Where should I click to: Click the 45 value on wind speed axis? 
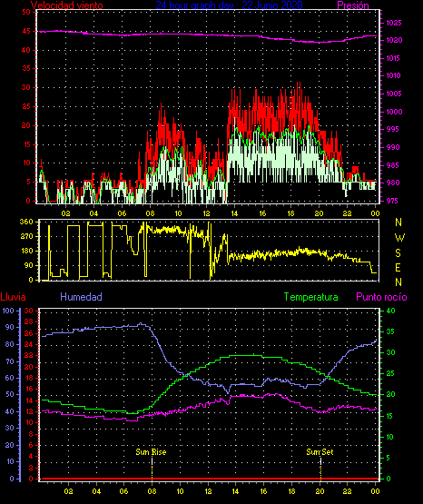(x=26, y=31)
